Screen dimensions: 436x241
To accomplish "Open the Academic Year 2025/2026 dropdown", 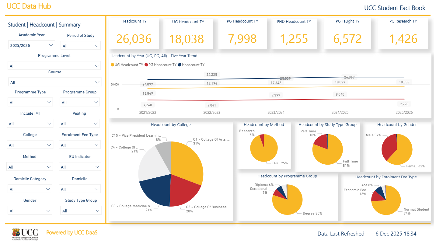I will pos(32,45).
